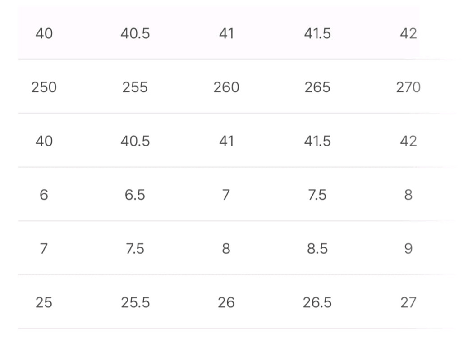Select the 6.5 size cell
468x338 pixels.
135,195
